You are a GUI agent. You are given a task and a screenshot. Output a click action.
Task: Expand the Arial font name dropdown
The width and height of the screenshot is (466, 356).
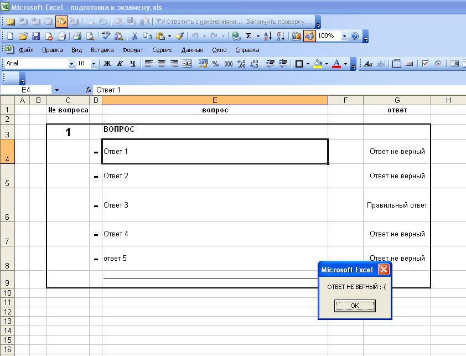point(71,64)
